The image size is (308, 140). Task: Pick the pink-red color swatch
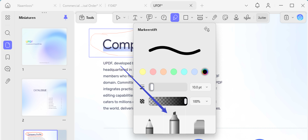pos(153,72)
